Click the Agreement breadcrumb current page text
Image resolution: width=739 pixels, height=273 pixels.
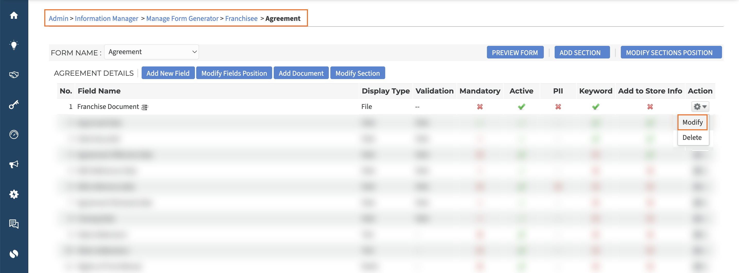[x=283, y=18]
